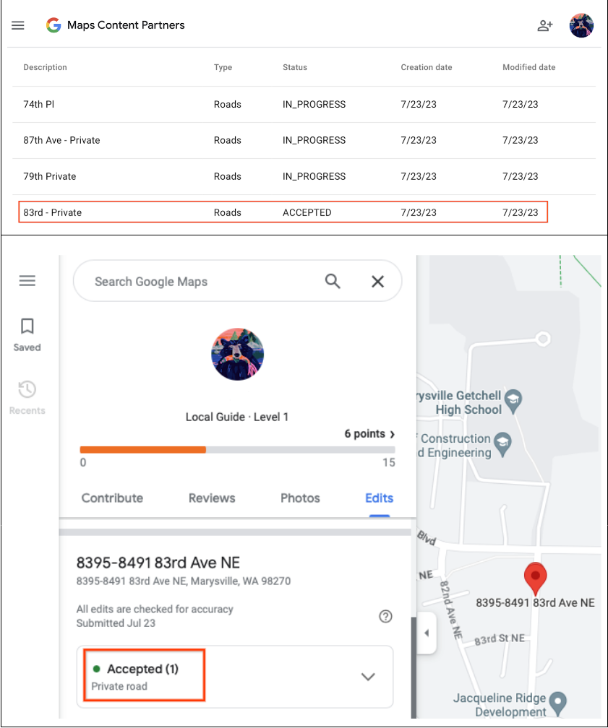This screenshot has width=608, height=728.
Task: Switch to the Photos tab
Action: click(300, 498)
